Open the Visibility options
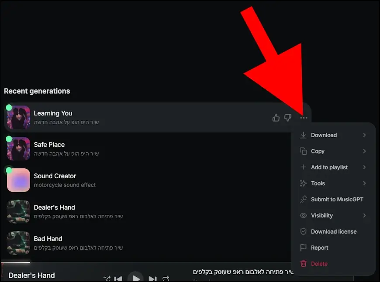The height and width of the screenshot is (282, 380). point(322,215)
